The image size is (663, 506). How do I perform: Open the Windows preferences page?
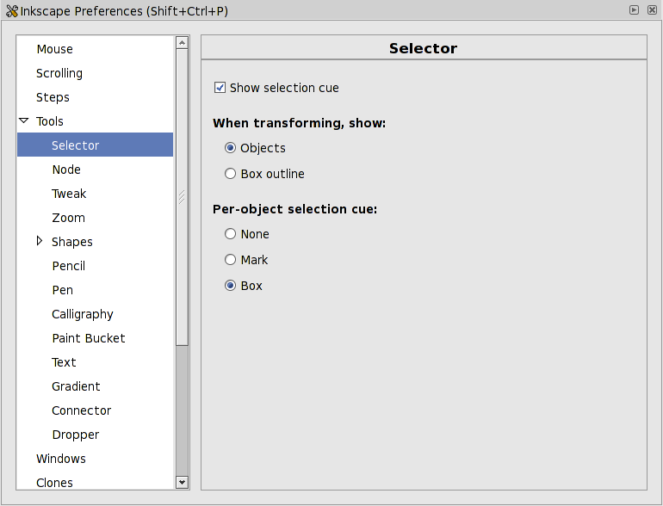[61, 459]
